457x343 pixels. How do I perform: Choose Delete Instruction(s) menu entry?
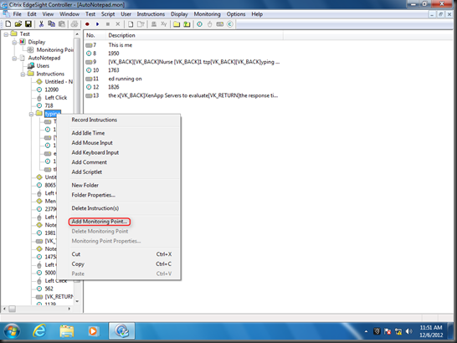point(95,208)
